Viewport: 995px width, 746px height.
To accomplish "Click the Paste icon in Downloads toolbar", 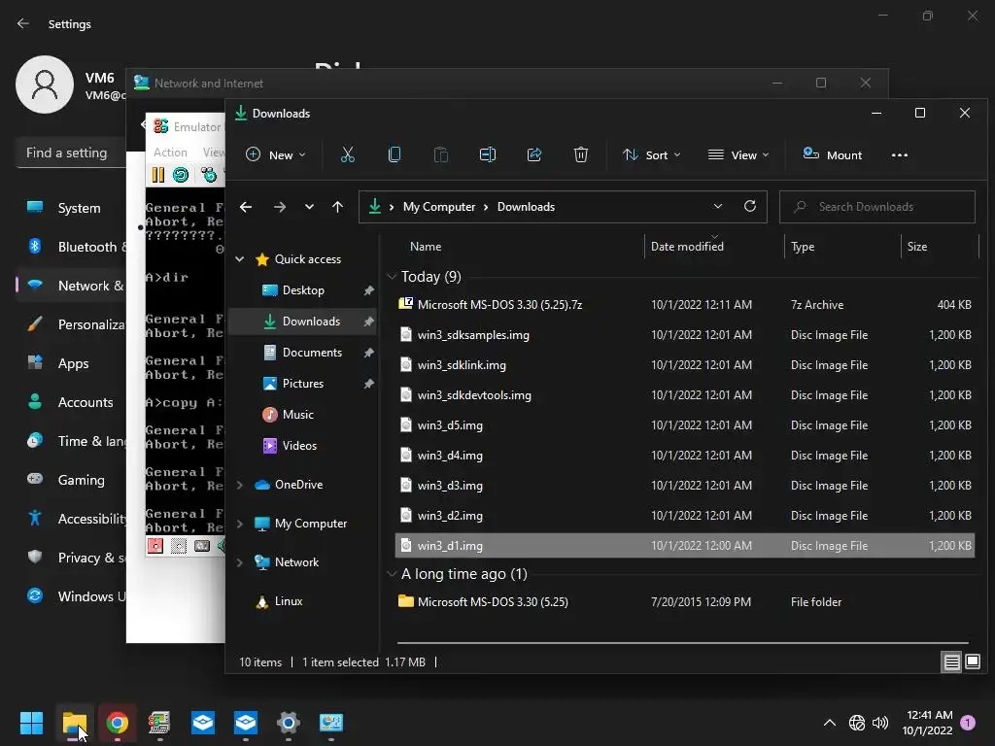I will pos(441,154).
